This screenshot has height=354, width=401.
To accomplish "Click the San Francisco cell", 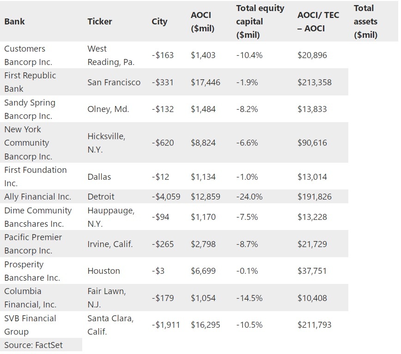I will [114, 83].
